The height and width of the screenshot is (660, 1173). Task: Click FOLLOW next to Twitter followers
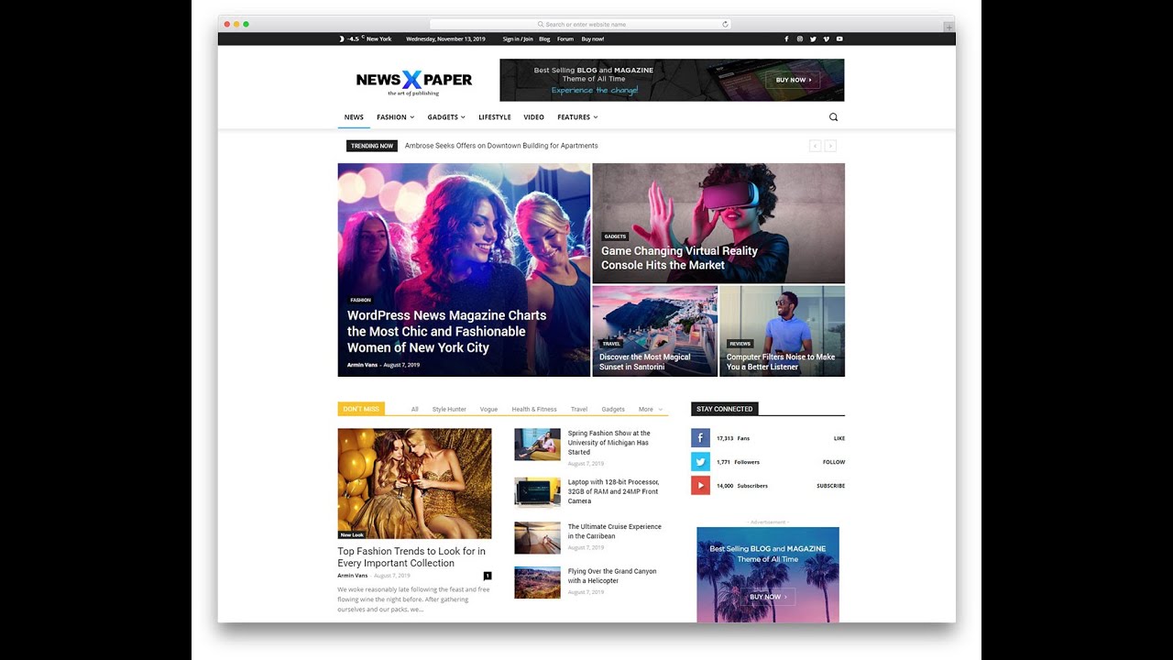834,463
